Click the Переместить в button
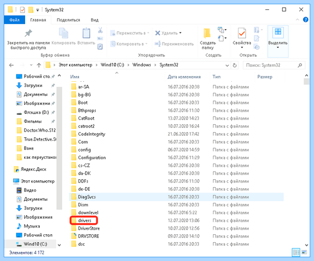Image resolution: width=314 pixels, height=261 pixels. (130, 33)
